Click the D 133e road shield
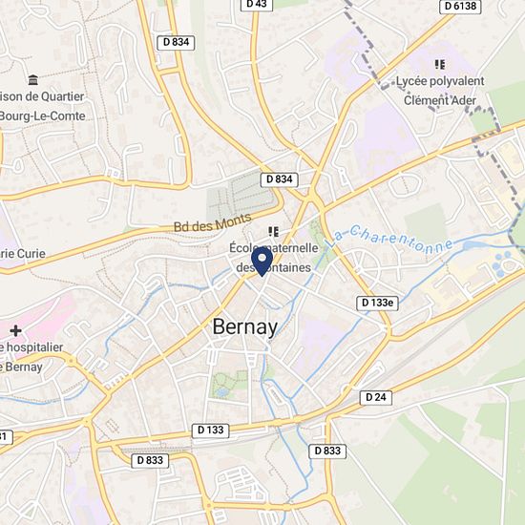The height and width of the screenshot is (525, 525). click(x=377, y=303)
